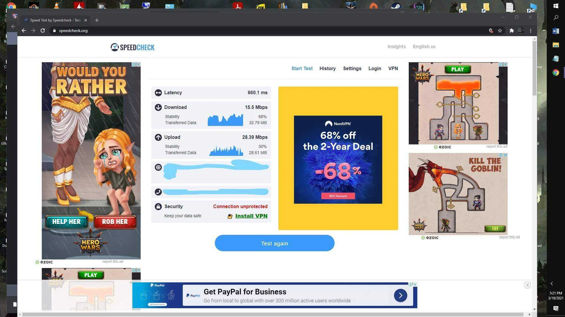
Task: Click the Test again button
Action: (x=275, y=243)
